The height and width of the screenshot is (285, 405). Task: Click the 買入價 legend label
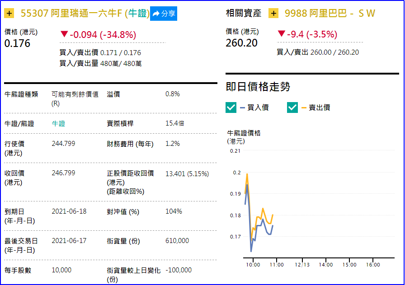258,107
